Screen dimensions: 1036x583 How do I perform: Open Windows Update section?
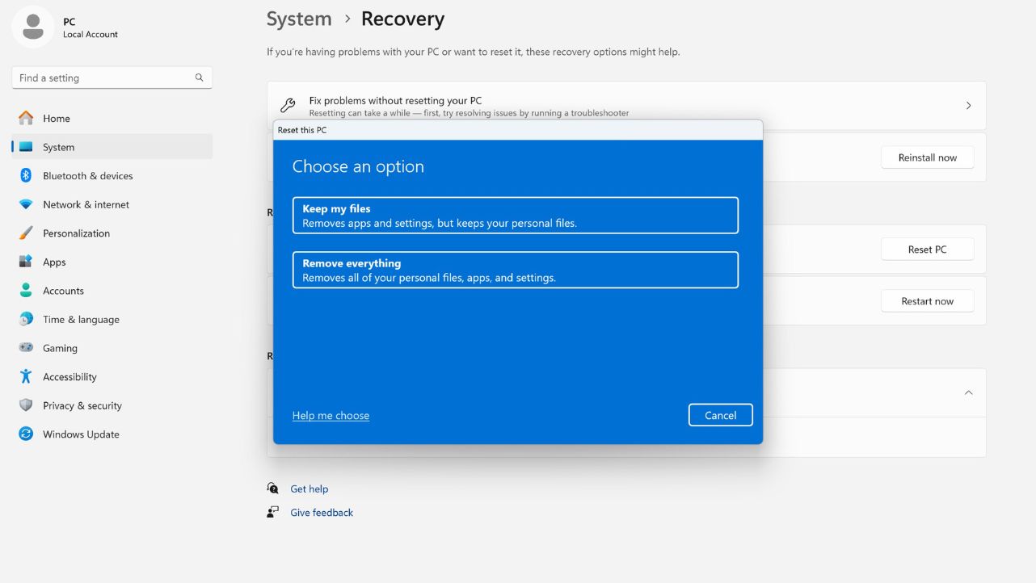(112, 434)
